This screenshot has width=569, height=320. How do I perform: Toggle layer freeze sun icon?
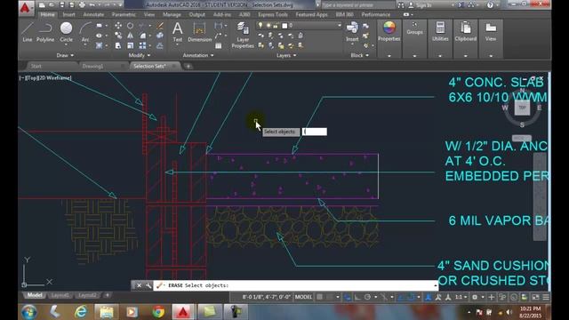[x=268, y=26]
